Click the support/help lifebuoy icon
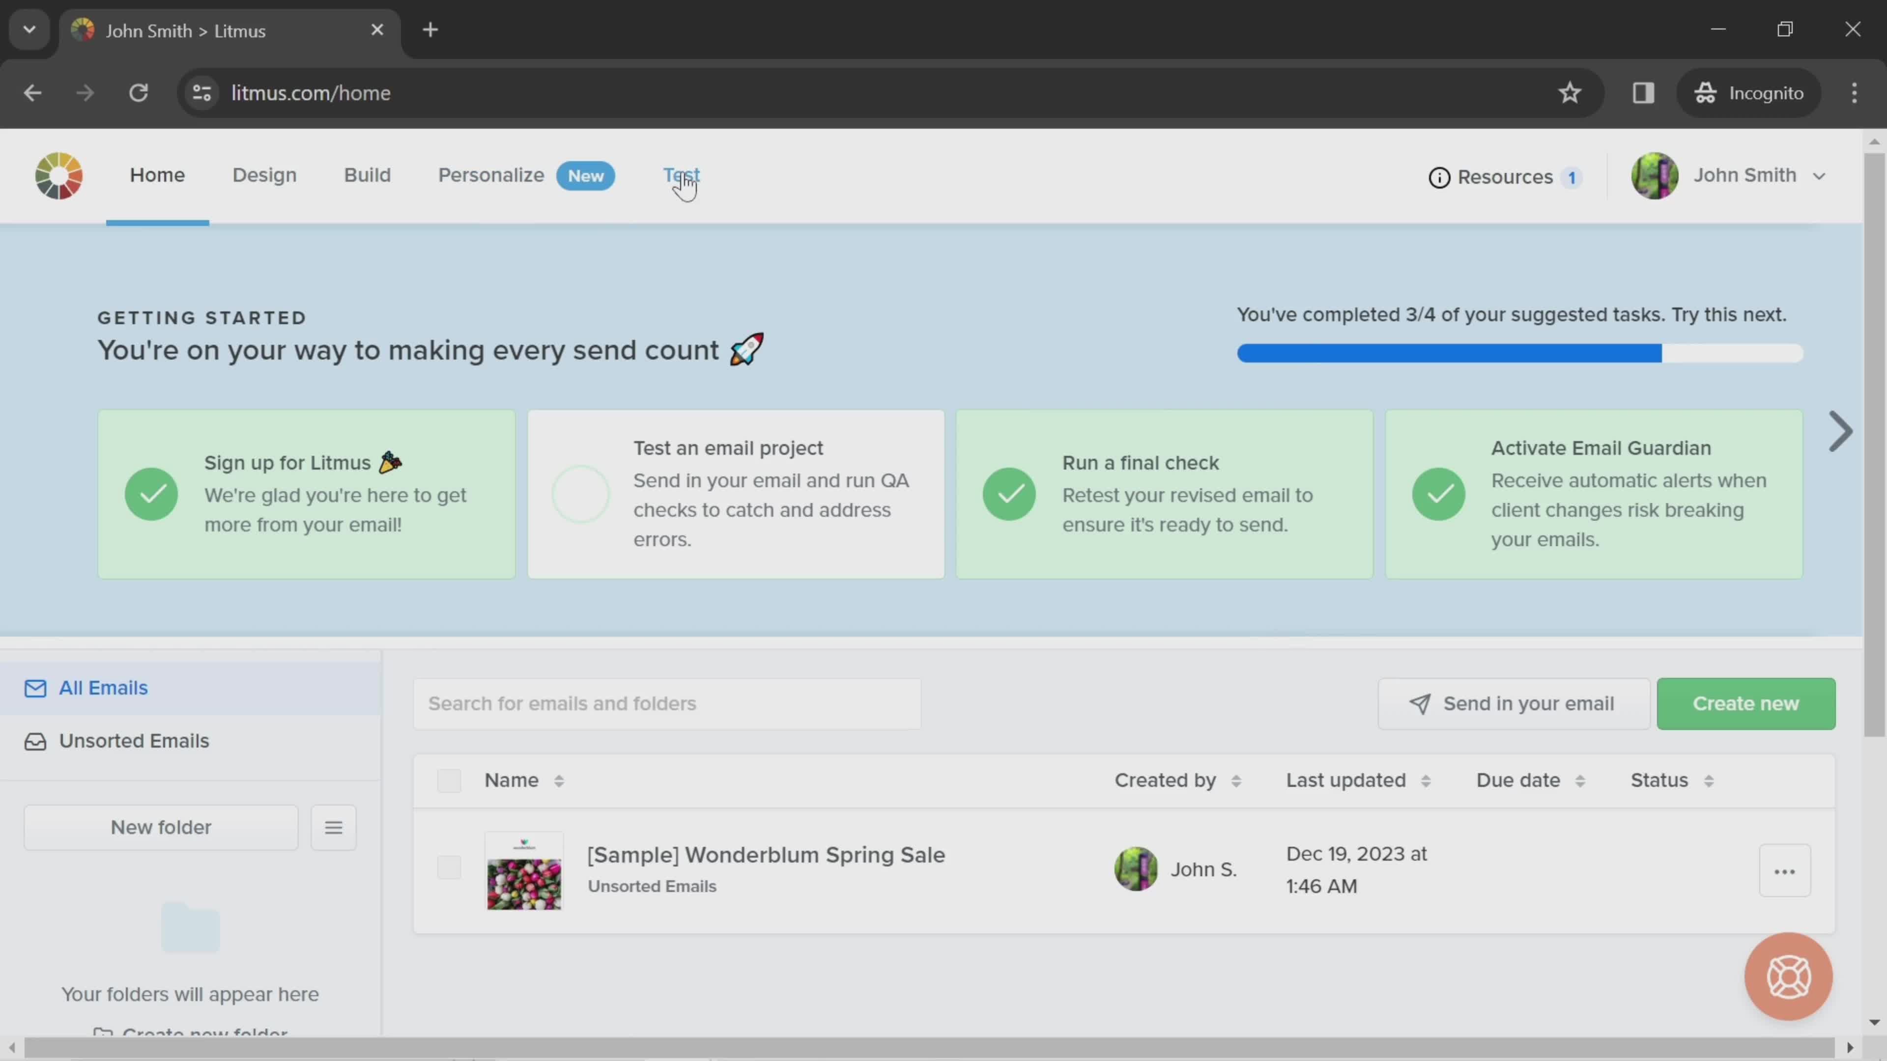 coord(1790,977)
